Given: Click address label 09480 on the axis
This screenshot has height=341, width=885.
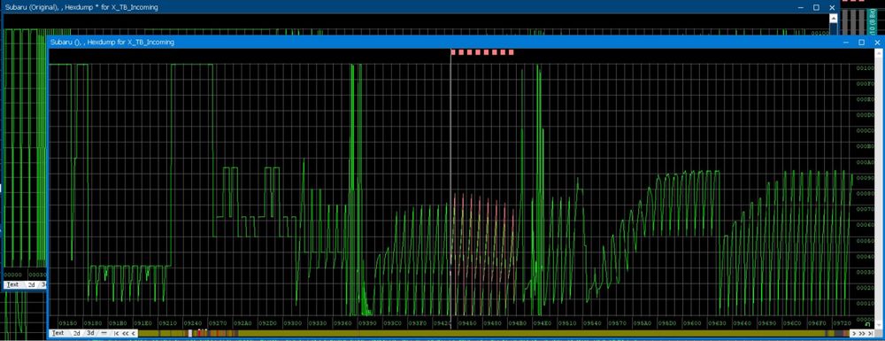Looking at the screenshot, I should click(492, 323).
